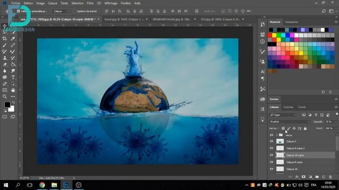Hide the Calque 8 copie layer
This screenshot has width=339, height=190.
pyautogui.click(x=271, y=162)
